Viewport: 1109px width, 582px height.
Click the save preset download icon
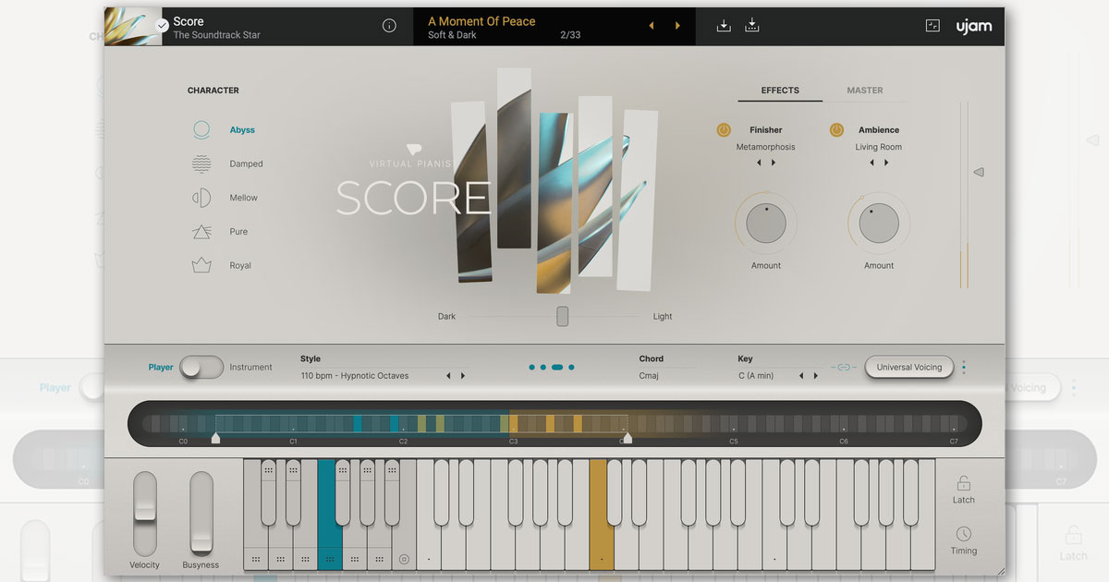click(724, 26)
